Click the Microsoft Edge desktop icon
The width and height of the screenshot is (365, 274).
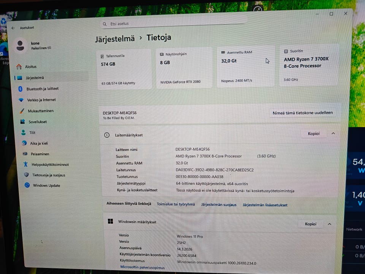click(4, 50)
